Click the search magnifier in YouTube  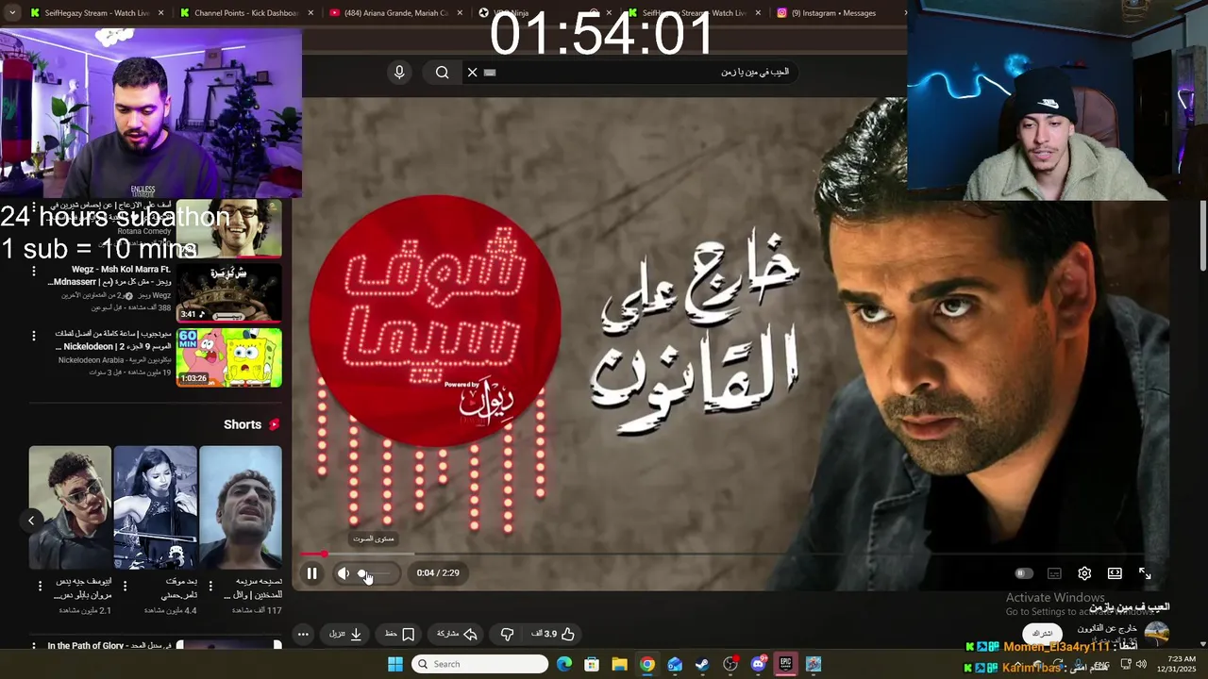click(x=442, y=73)
